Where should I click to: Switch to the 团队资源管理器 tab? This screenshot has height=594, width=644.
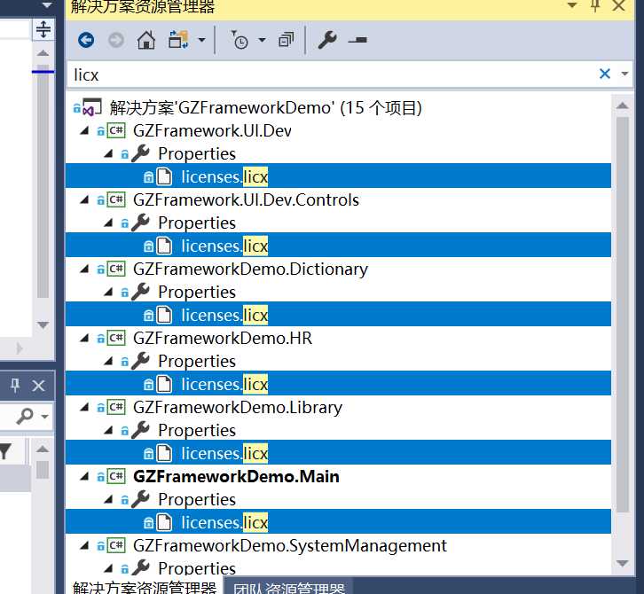pyautogui.click(x=289, y=588)
